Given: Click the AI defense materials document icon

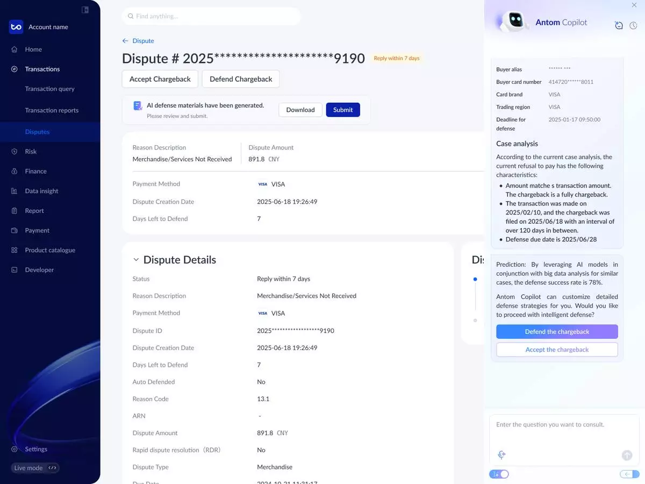Looking at the screenshot, I should pyautogui.click(x=138, y=106).
